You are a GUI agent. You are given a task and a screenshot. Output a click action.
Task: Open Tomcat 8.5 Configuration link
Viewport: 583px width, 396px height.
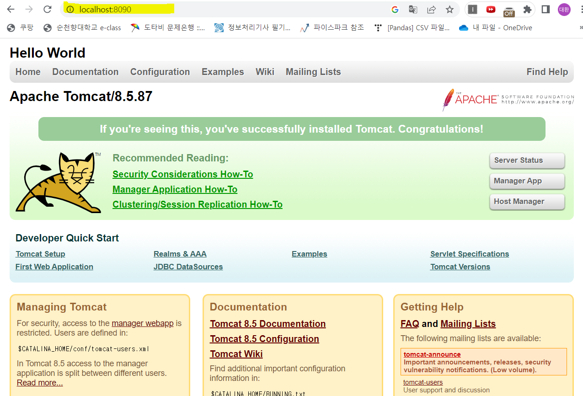tap(264, 339)
